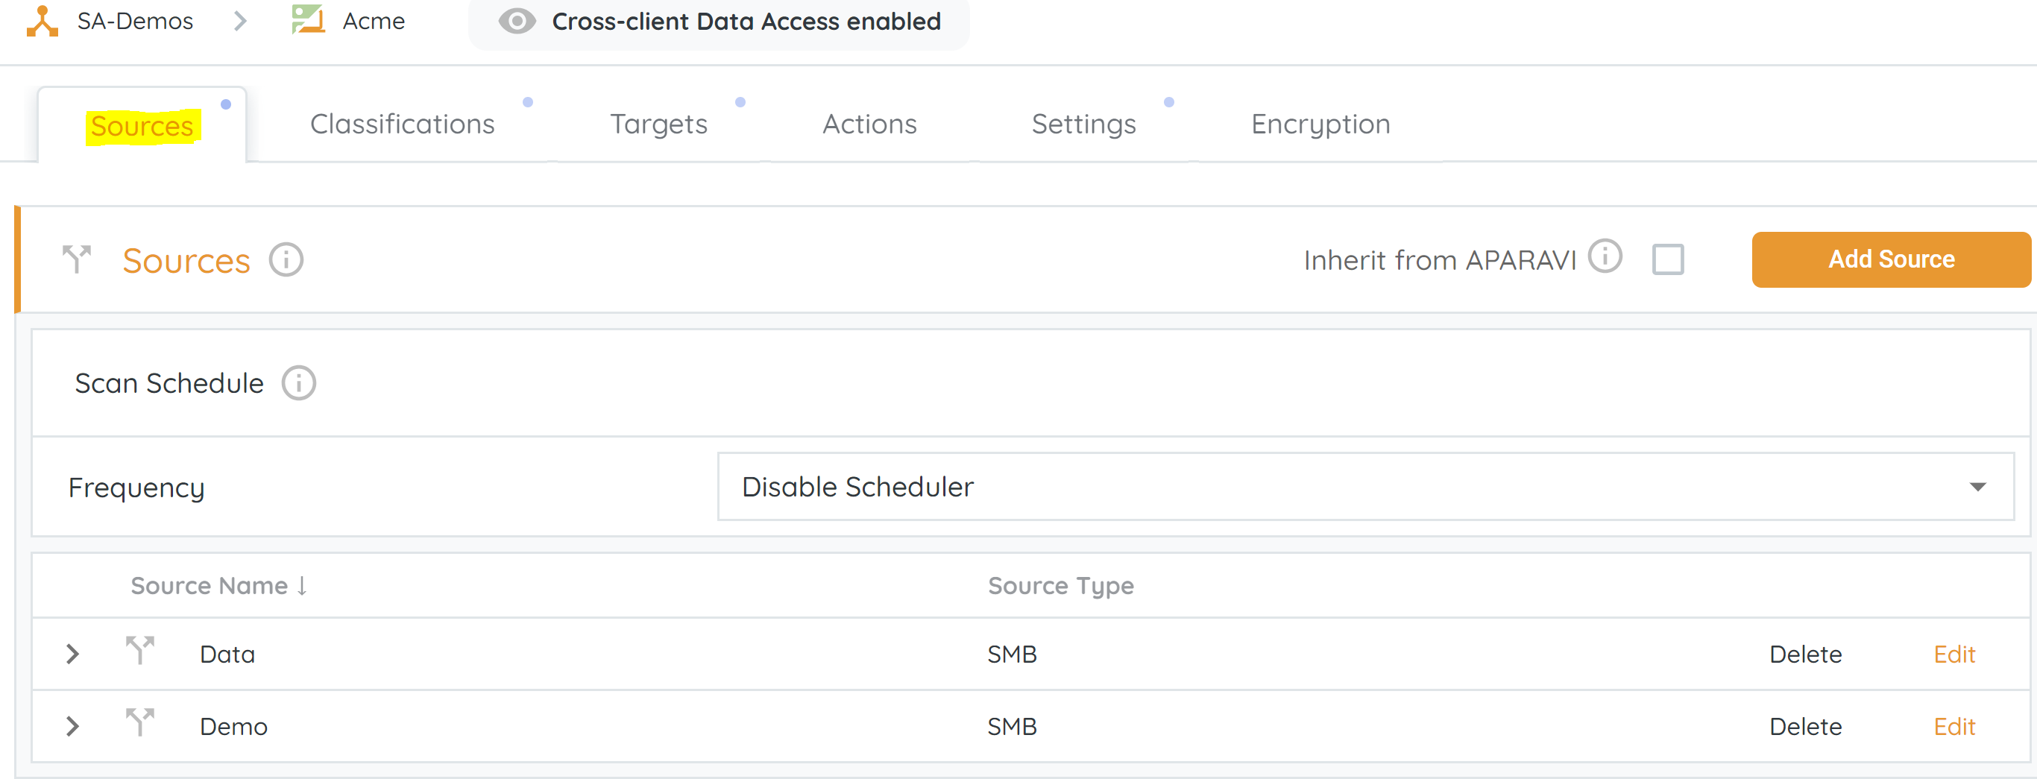Go to the Encryption tab
Image resolution: width=2037 pixels, height=779 pixels.
[x=1320, y=124]
